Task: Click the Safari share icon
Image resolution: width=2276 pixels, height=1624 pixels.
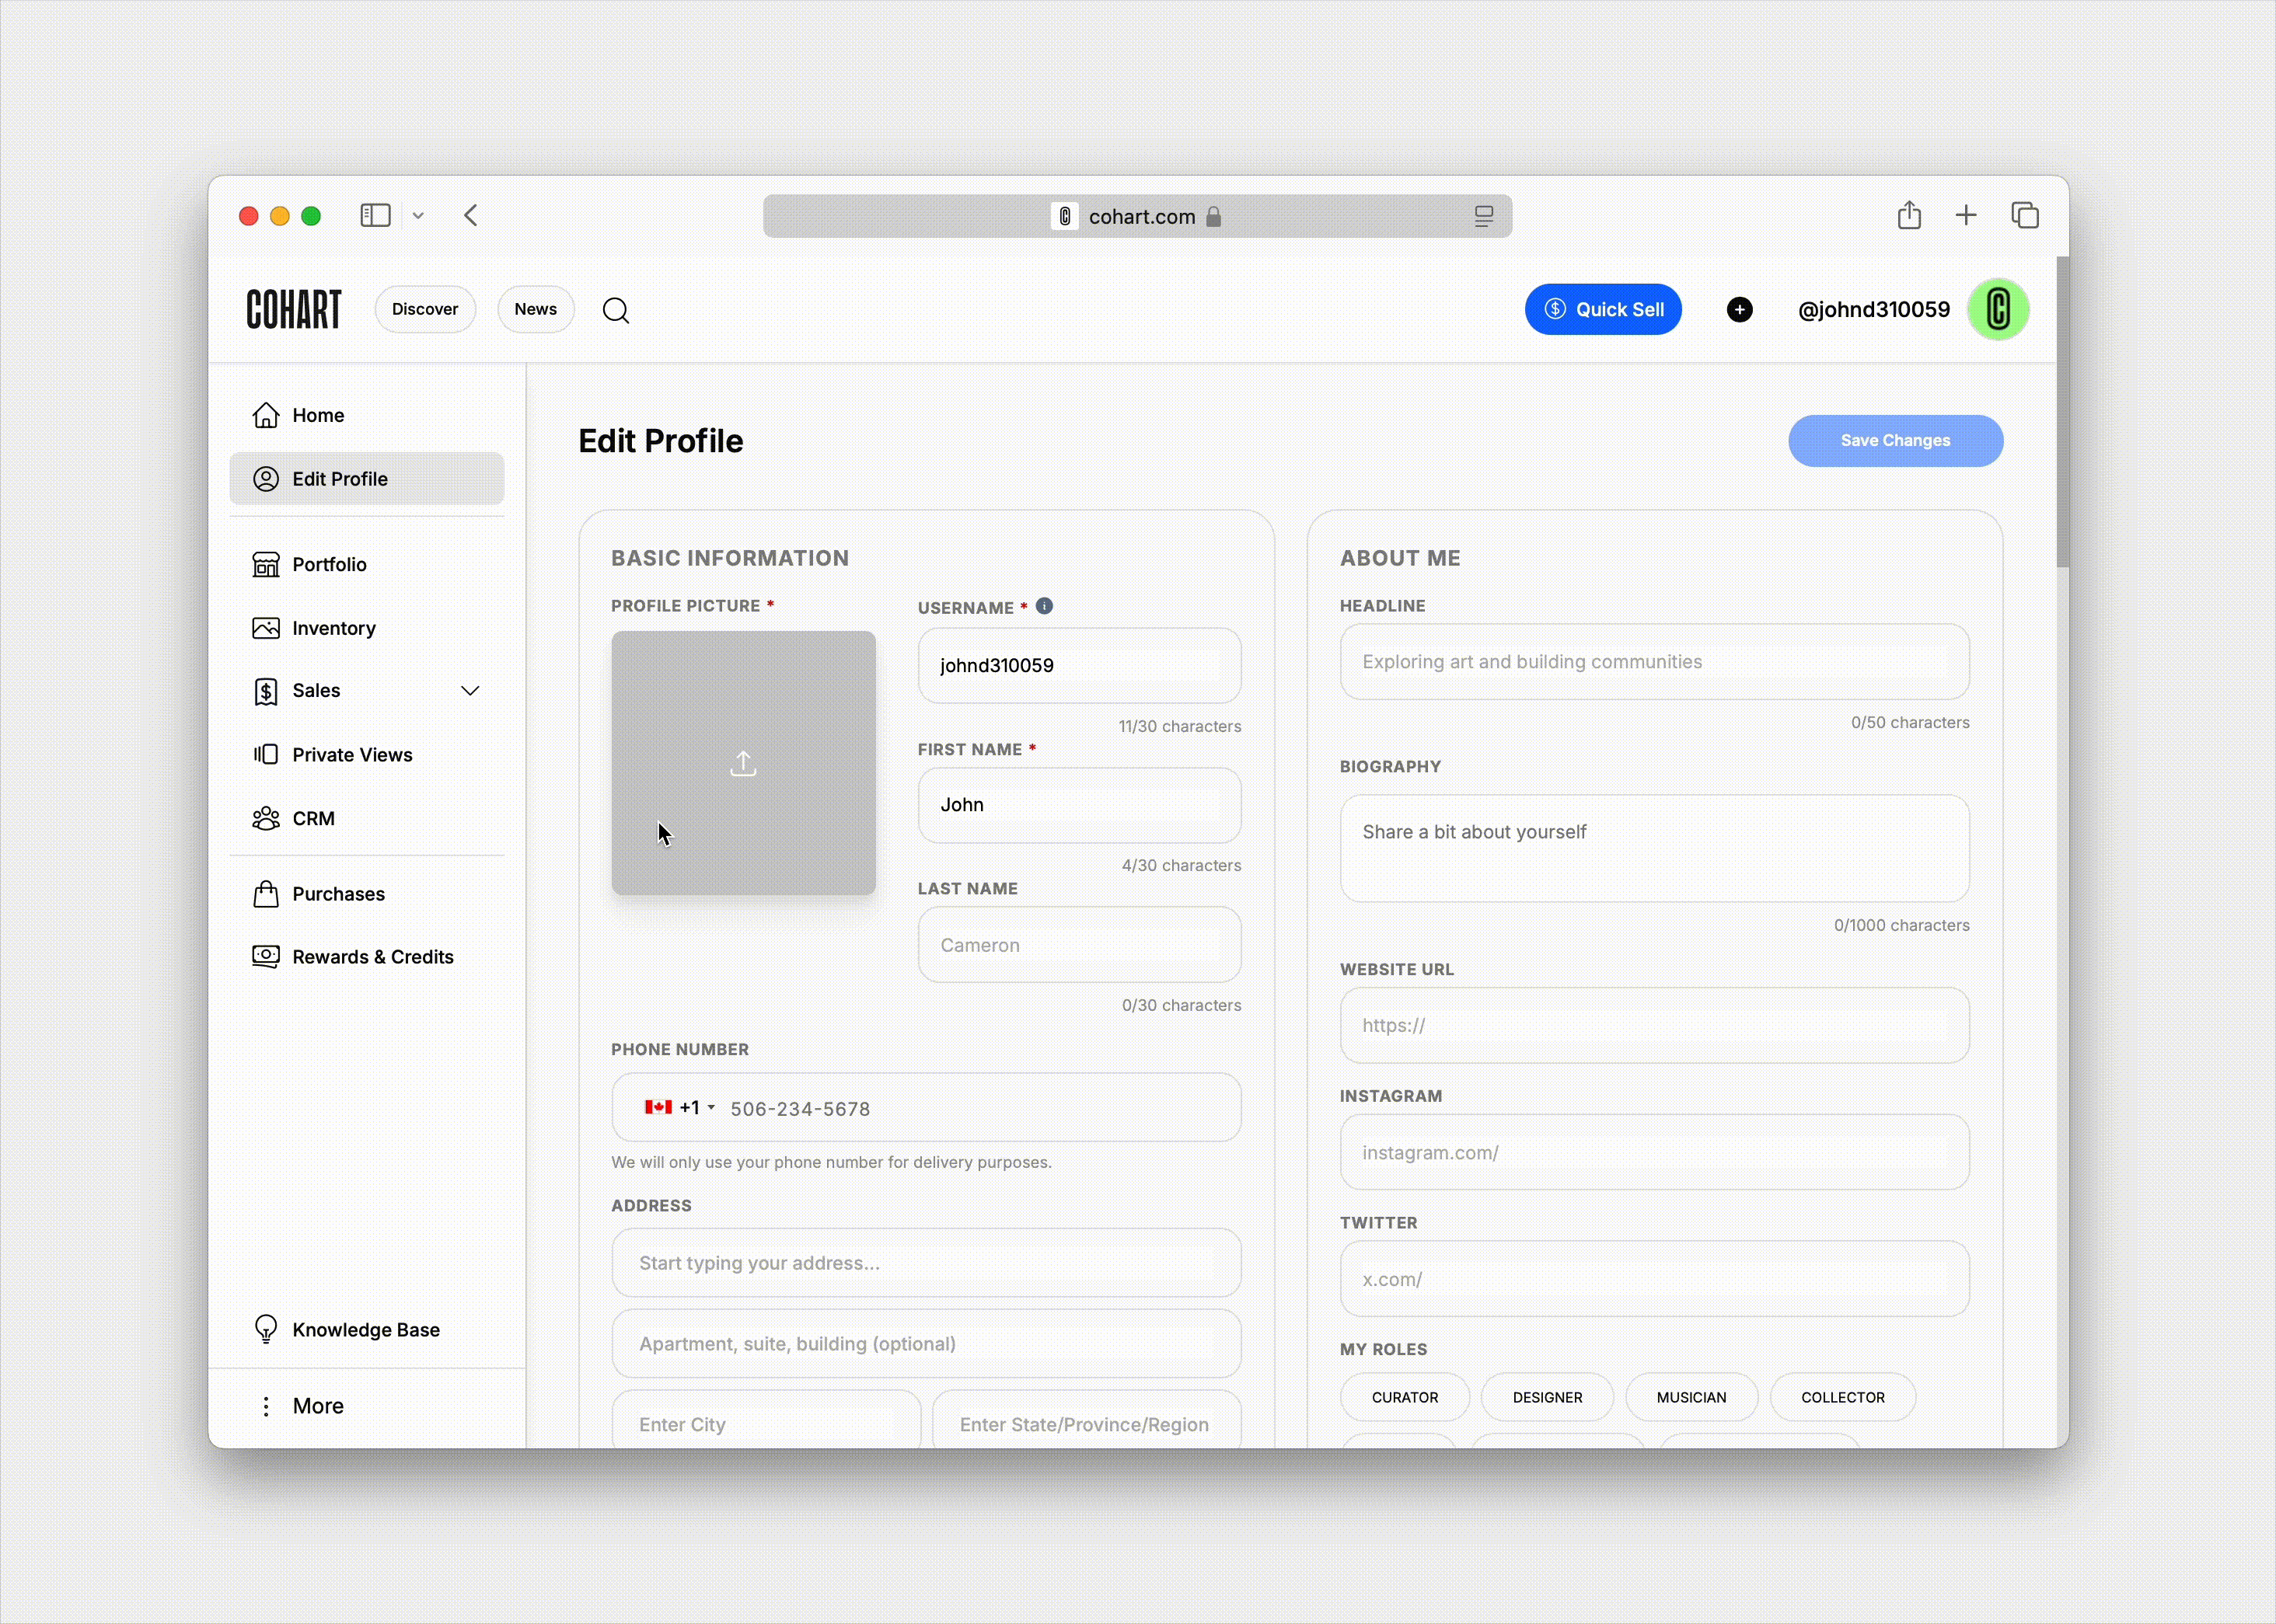Action: 1909,215
